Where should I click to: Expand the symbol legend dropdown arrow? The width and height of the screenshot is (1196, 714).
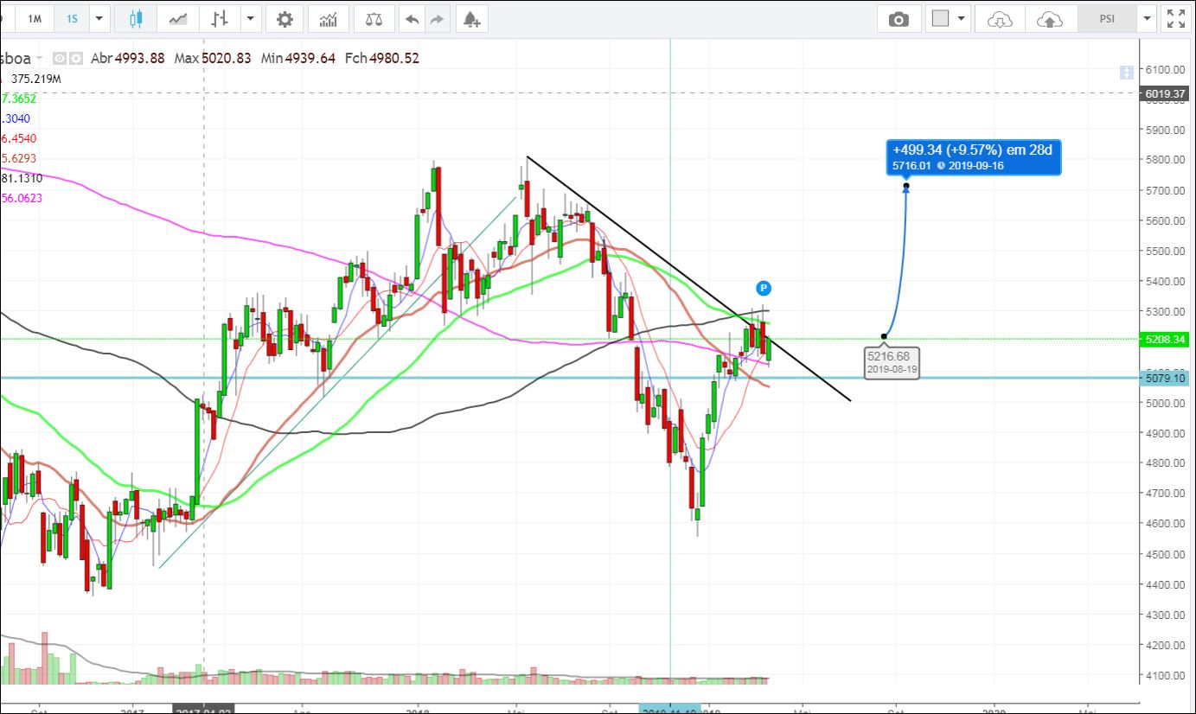[x=40, y=59]
